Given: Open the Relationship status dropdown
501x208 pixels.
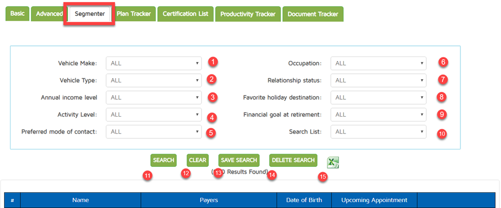Looking at the screenshot, I should 378,80.
